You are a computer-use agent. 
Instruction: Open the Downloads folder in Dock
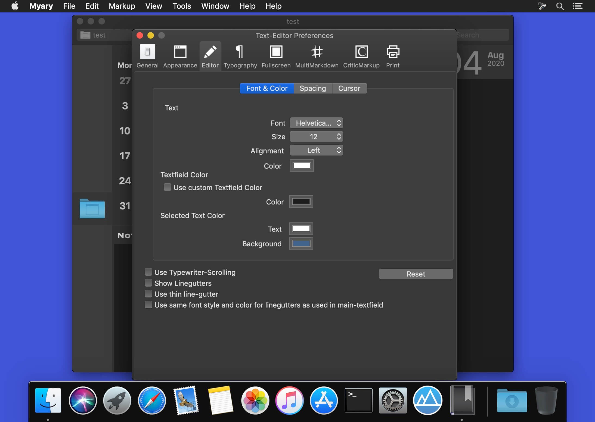tap(512, 400)
